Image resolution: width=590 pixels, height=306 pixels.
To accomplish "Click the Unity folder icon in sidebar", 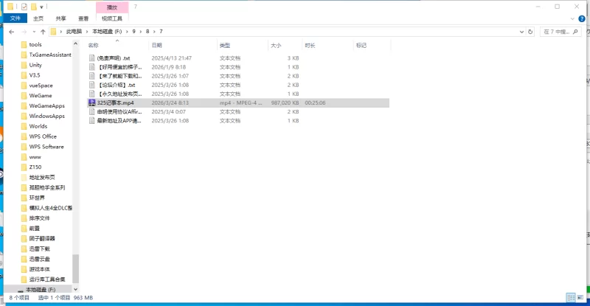I will point(24,65).
